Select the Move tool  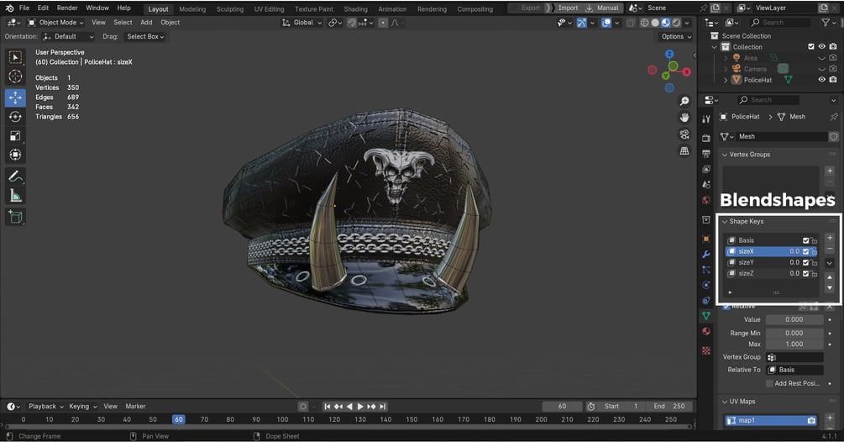tap(15, 97)
